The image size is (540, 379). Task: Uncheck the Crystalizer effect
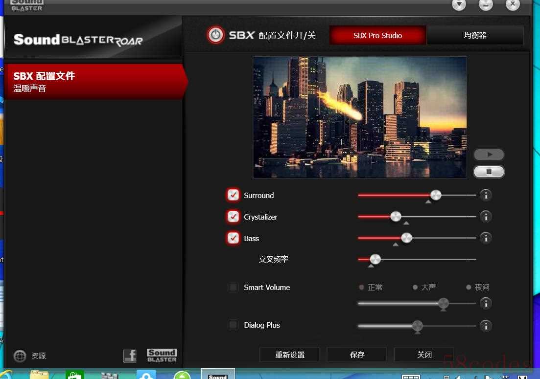click(x=233, y=217)
